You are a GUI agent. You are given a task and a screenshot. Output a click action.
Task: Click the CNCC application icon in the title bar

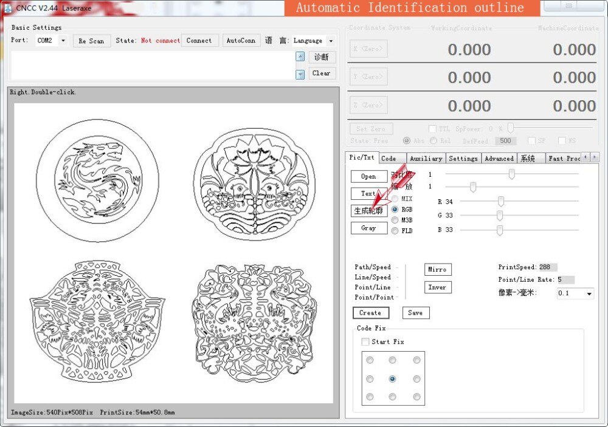8,7
